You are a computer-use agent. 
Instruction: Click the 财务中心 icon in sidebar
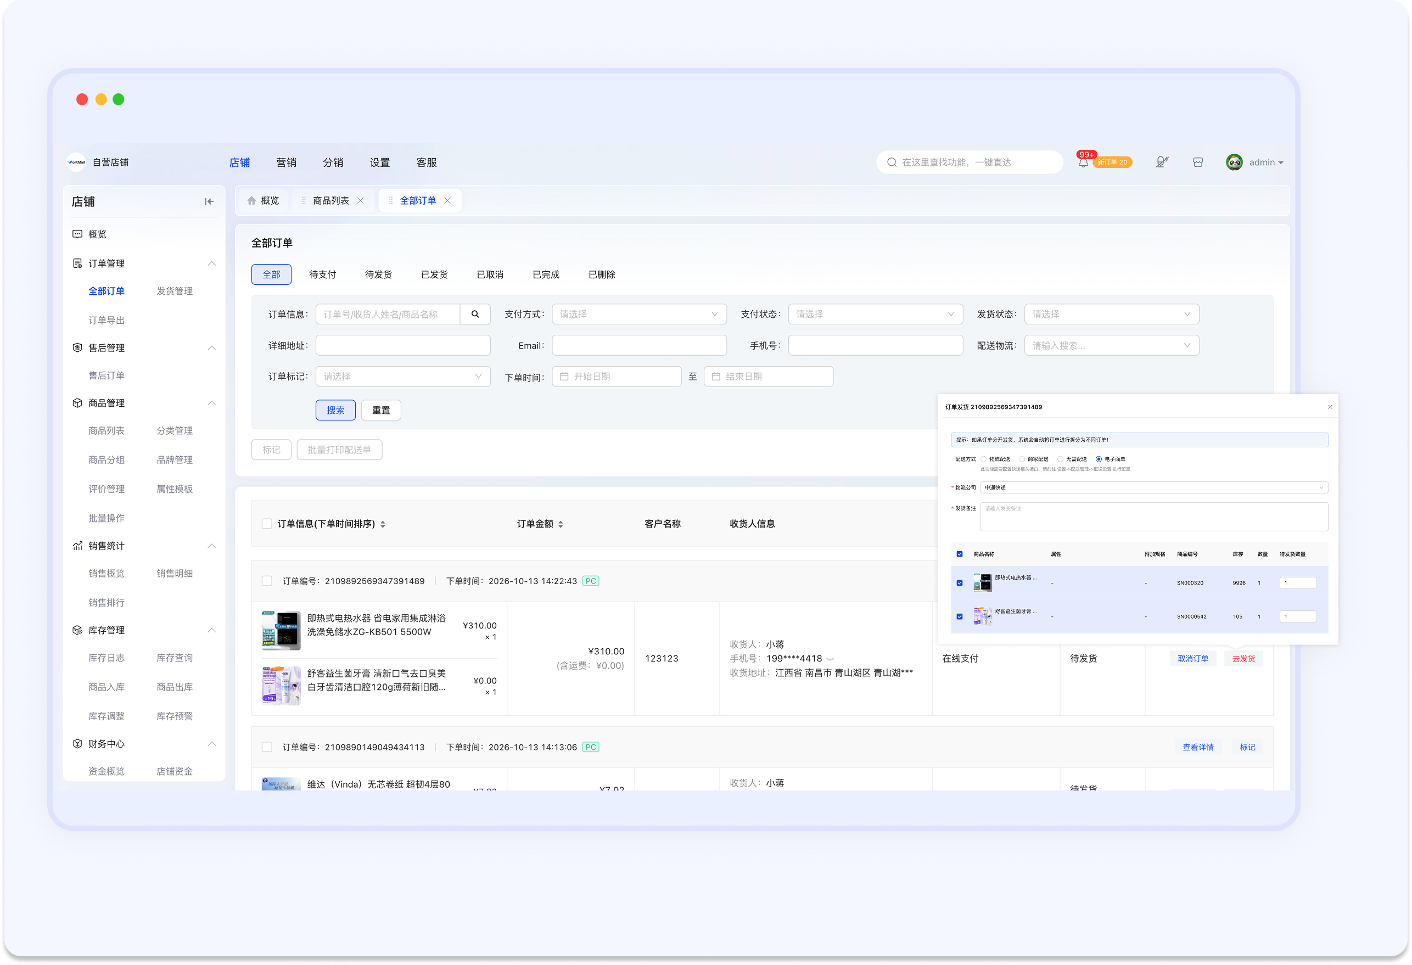point(77,744)
